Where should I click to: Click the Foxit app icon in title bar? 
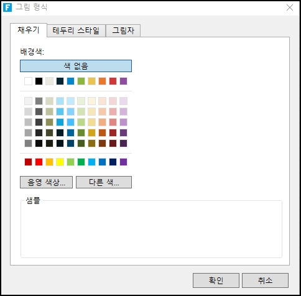[7, 7]
